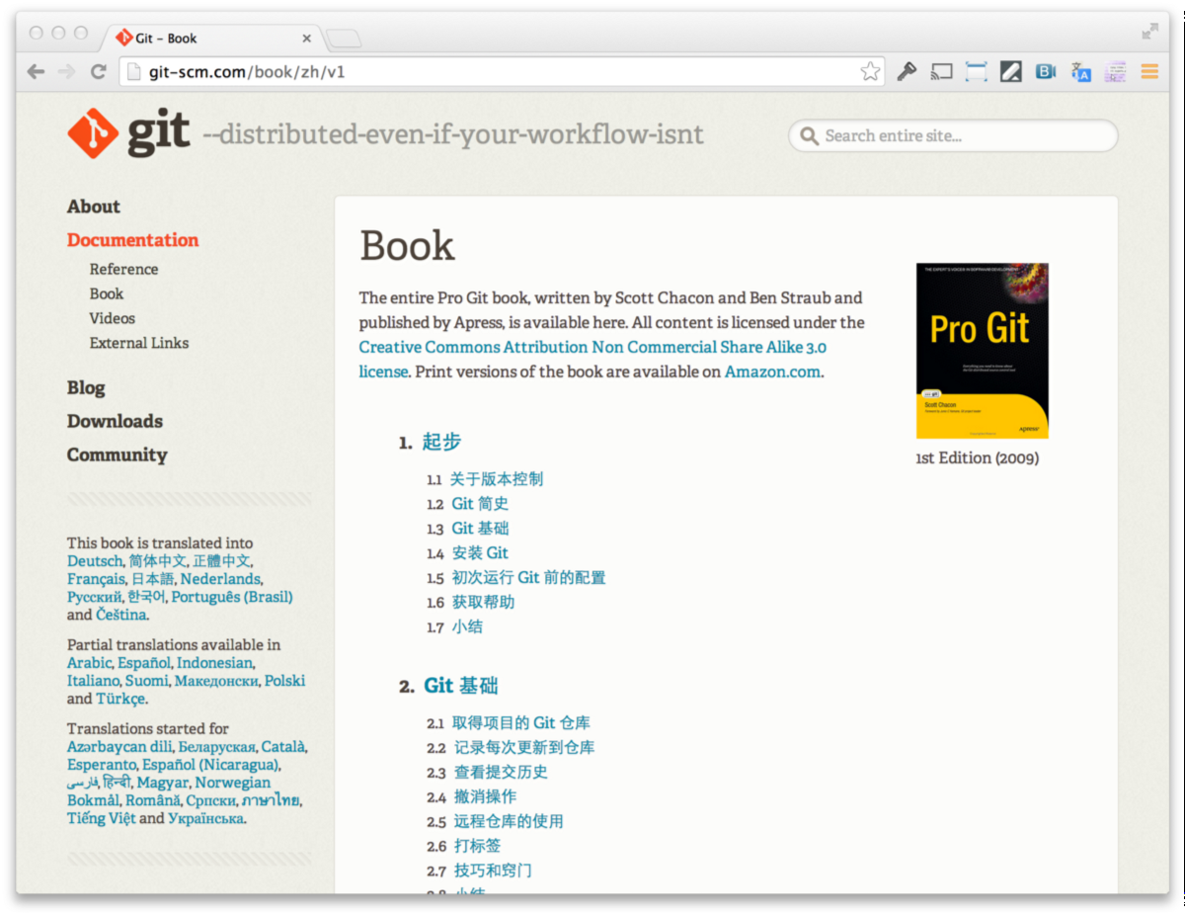Open the About menu item
This screenshot has height=916, width=1185.
[94, 207]
